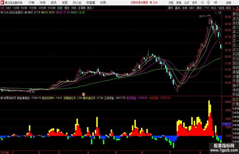The width and height of the screenshot is (239, 154).
Task: Click the 统计 statistics button
Action: point(192,8)
